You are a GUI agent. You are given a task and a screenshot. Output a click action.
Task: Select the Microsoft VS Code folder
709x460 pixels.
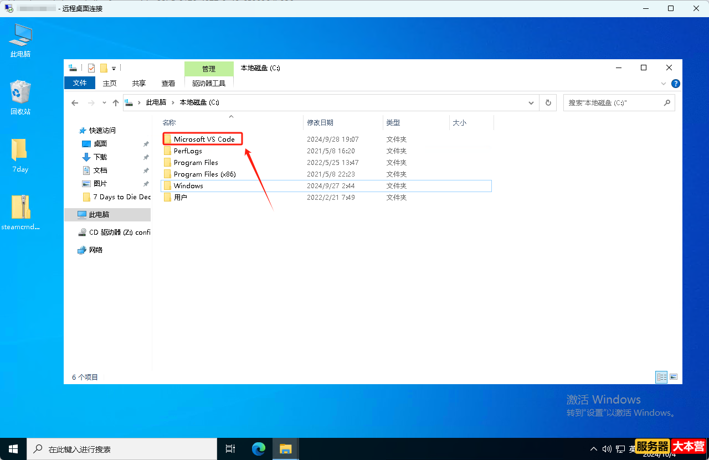coord(204,139)
